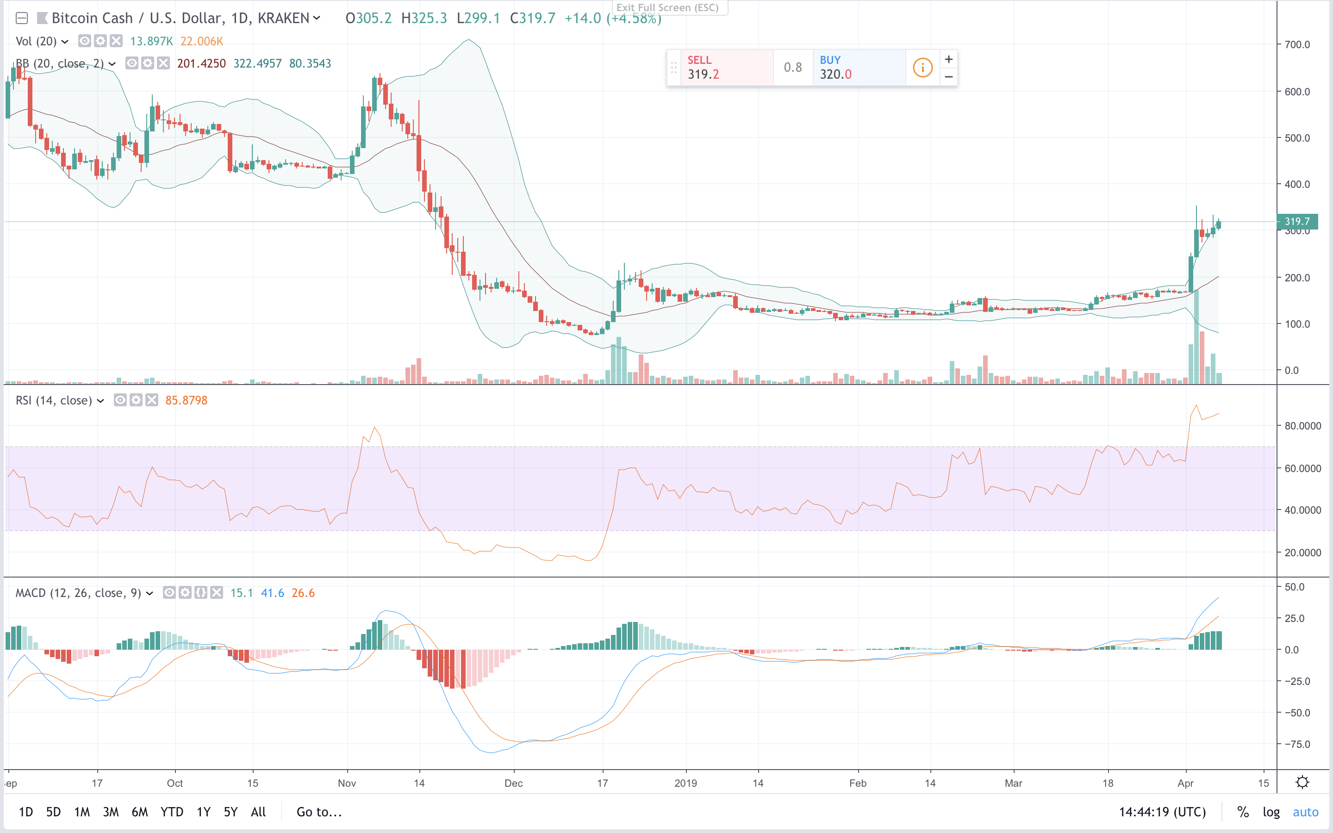The image size is (1333, 833).
Task: Remove the BB indicator with its X icon
Action: (x=162, y=63)
